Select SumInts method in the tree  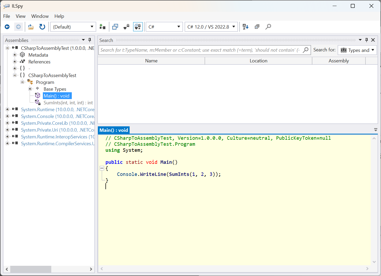(x=68, y=102)
